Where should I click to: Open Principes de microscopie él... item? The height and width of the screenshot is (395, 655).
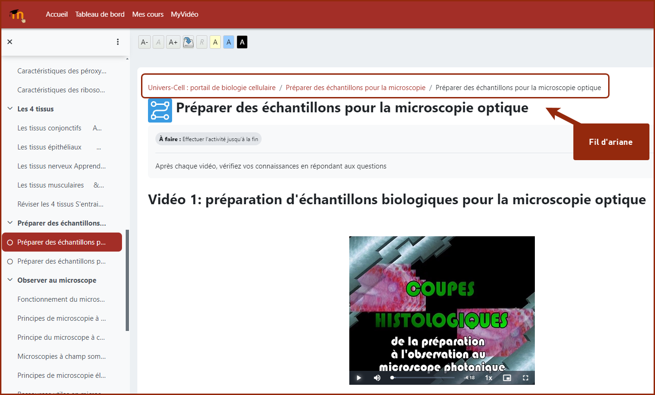pos(62,375)
